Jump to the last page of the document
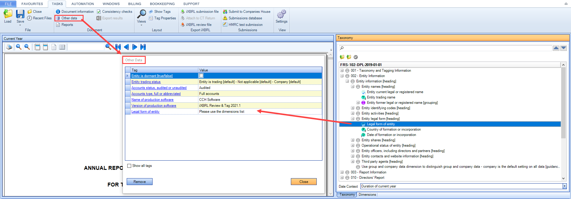The image size is (571, 199). 143,47
